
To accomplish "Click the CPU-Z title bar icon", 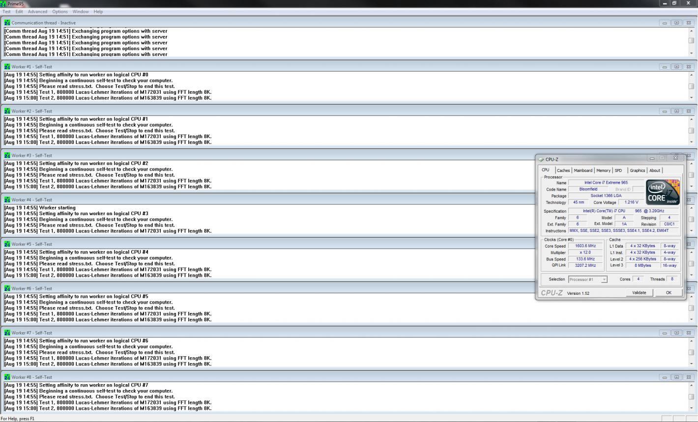I will click(541, 159).
